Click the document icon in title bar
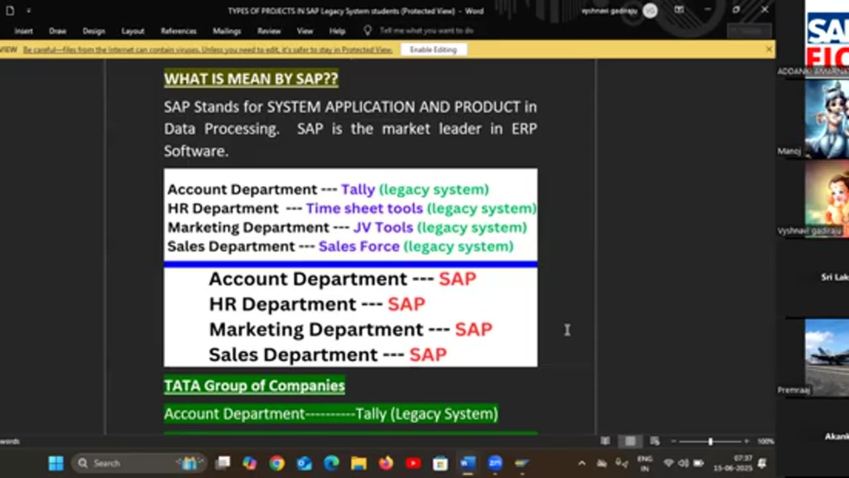This screenshot has width=849, height=478. [10, 11]
